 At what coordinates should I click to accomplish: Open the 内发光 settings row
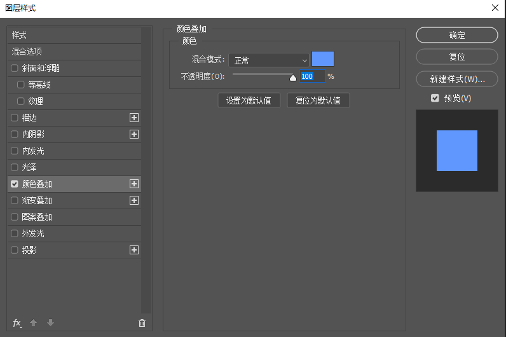tap(74, 151)
